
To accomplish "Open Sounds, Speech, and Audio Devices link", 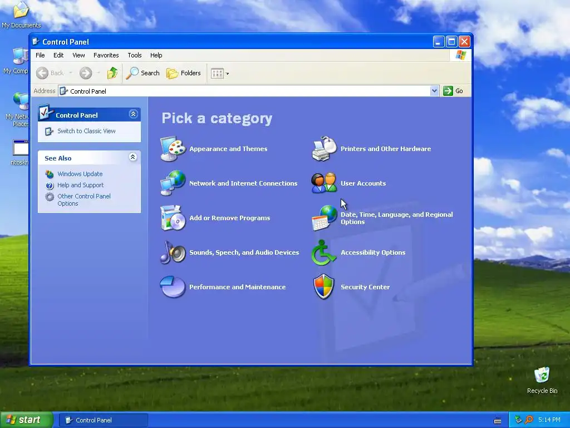I will [244, 252].
